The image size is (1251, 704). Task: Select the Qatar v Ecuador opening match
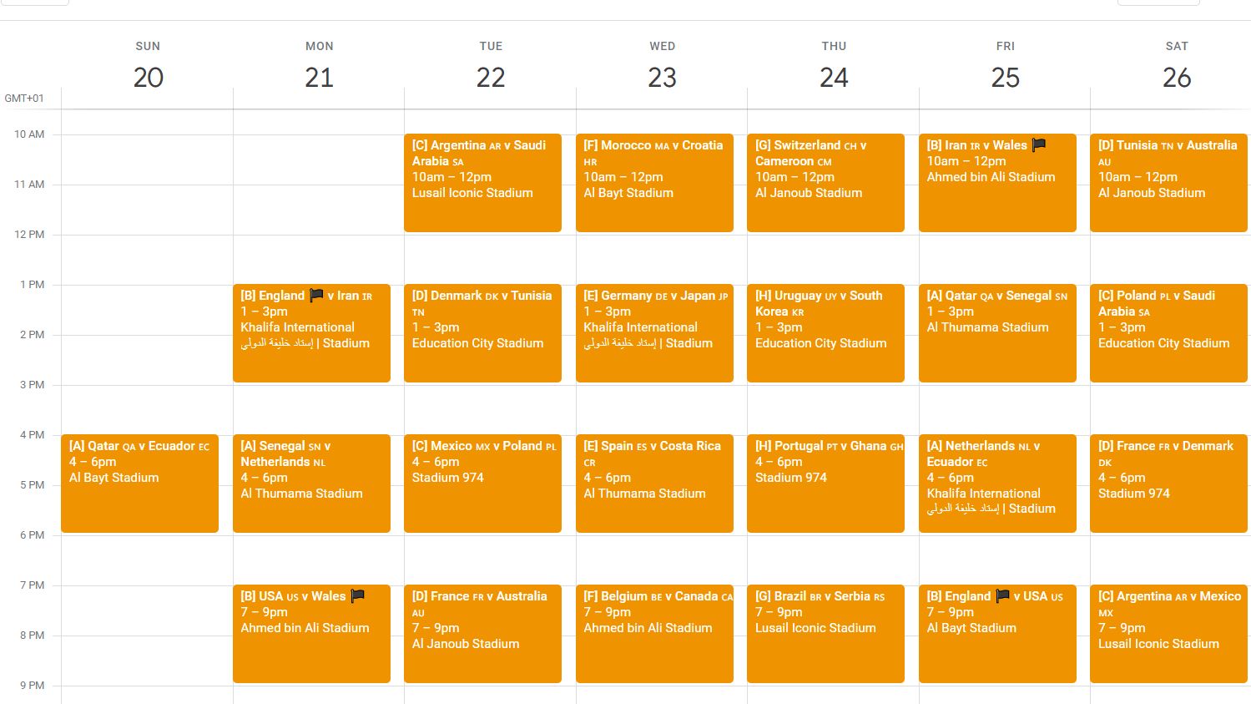coord(139,483)
